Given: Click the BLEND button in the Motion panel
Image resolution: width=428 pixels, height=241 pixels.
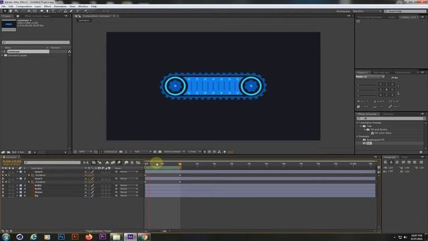Looking at the screenshot, I should pos(379,101).
